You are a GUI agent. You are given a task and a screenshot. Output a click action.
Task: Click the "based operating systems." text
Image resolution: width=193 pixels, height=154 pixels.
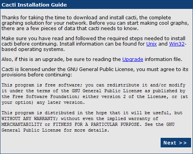33,49
